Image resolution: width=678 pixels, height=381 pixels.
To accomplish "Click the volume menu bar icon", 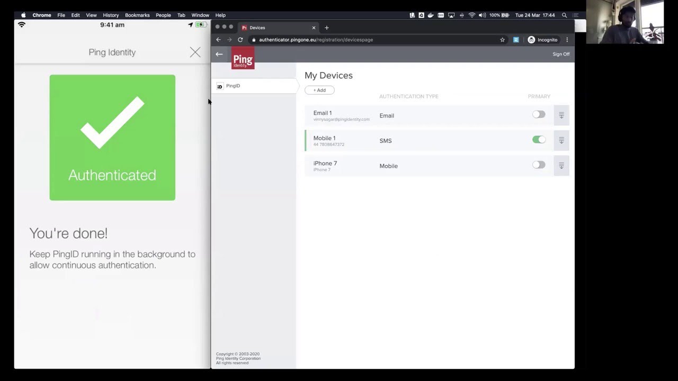I will [x=482, y=15].
